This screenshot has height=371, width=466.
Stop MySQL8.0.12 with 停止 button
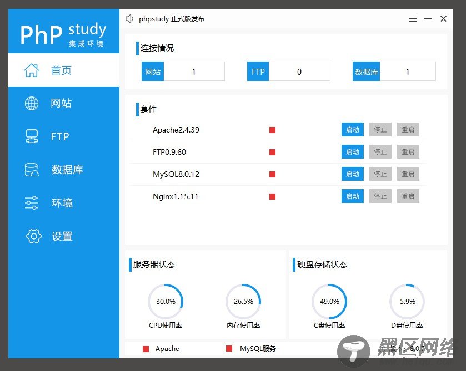coord(380,174)
